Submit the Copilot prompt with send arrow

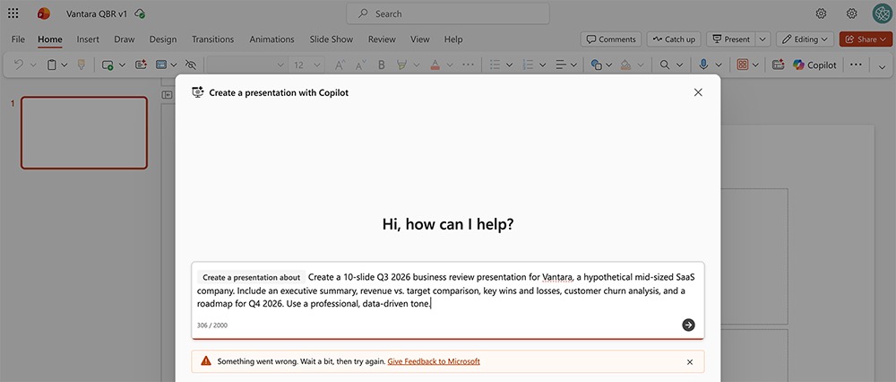click(x=688, y=325)
